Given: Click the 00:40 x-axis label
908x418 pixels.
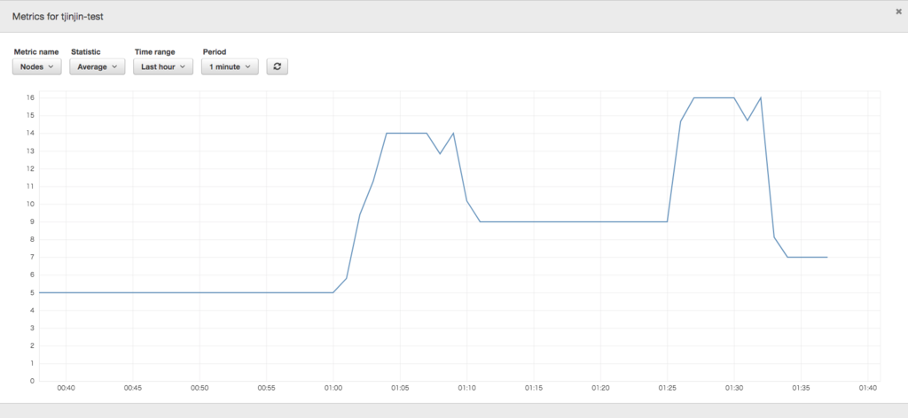Looking at the screenshot, I should pyautogui.click(x=66, y=389).
